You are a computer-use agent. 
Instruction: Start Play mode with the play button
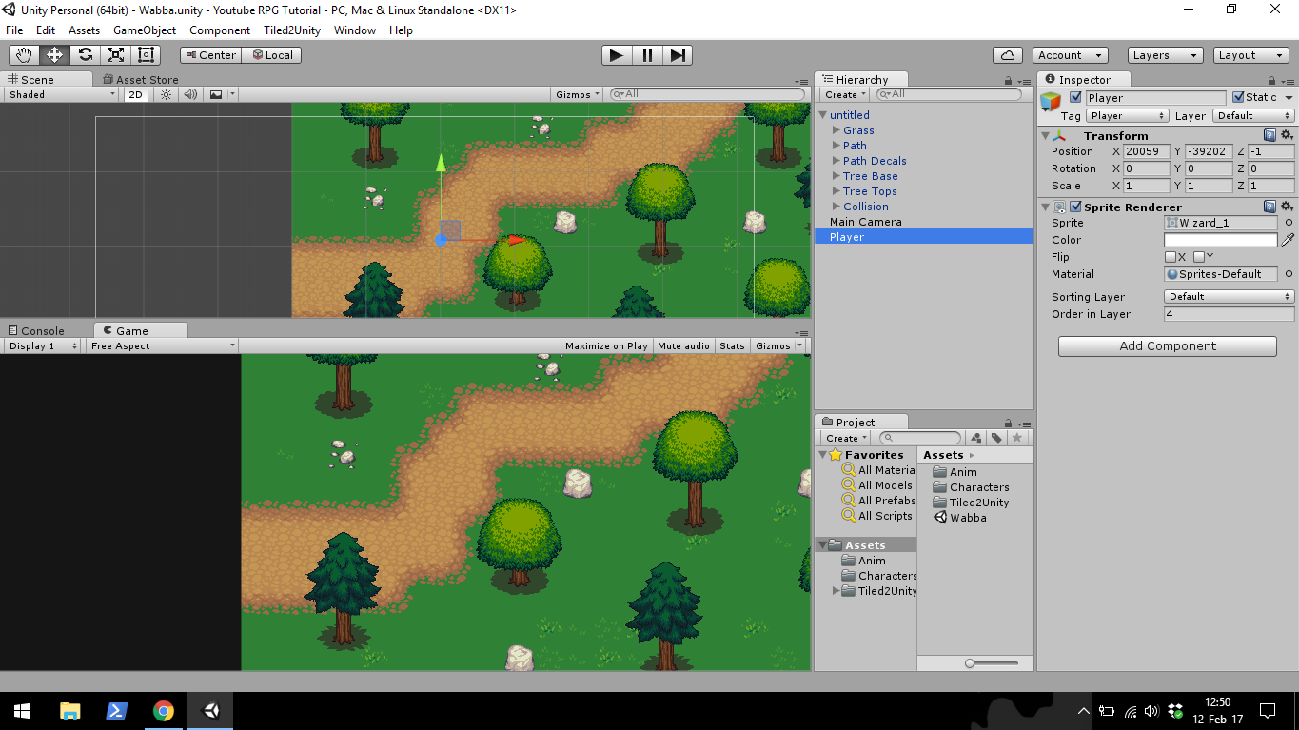[x=617, y=55]
